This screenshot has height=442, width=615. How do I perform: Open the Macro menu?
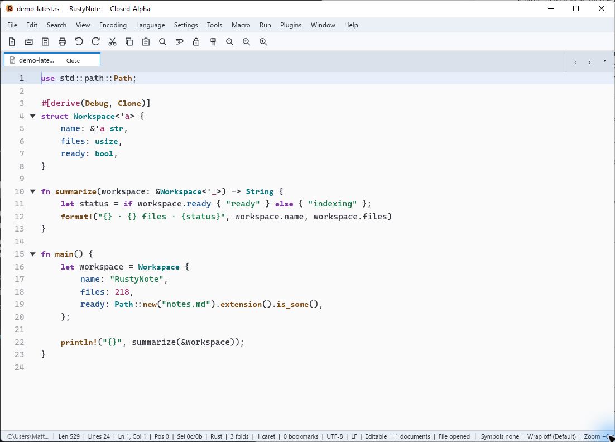coord(241,25)
